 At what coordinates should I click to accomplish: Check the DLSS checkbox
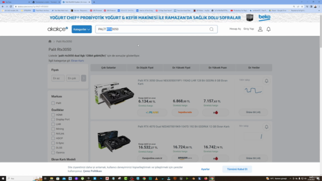click(53, 148)
